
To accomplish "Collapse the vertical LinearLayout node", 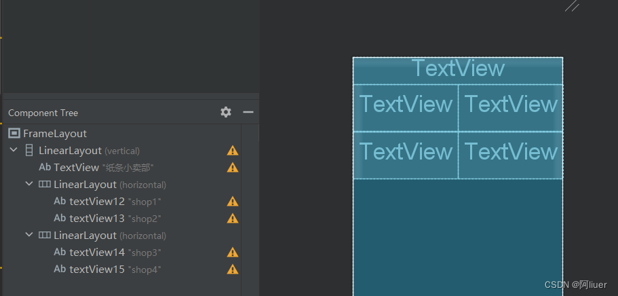I will click(x=14, y=150).
